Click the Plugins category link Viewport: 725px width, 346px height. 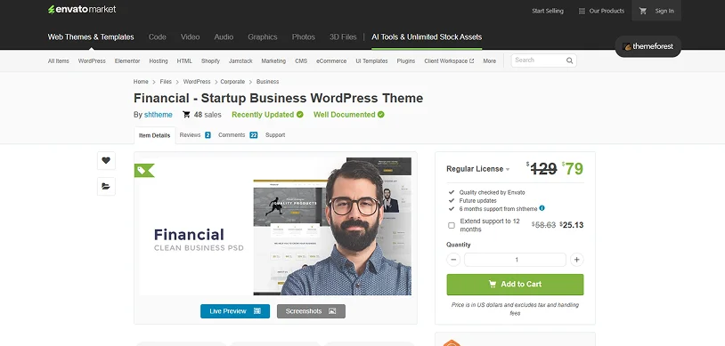click(406, 61)
